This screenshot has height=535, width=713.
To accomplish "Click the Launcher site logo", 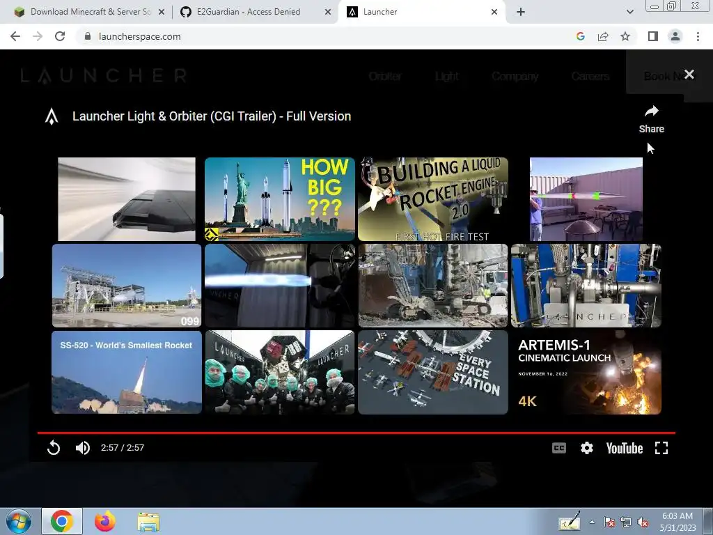I will pyautogui.click(x=104, y=75).
